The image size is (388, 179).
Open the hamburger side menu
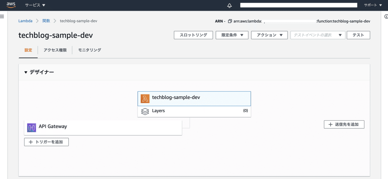pyautogui.click(x=2, y=16)
